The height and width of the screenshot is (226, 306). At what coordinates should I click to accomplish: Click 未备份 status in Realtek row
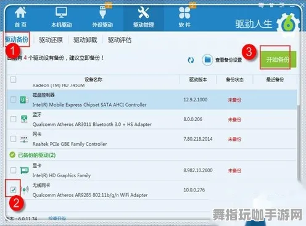pos(234,140)
